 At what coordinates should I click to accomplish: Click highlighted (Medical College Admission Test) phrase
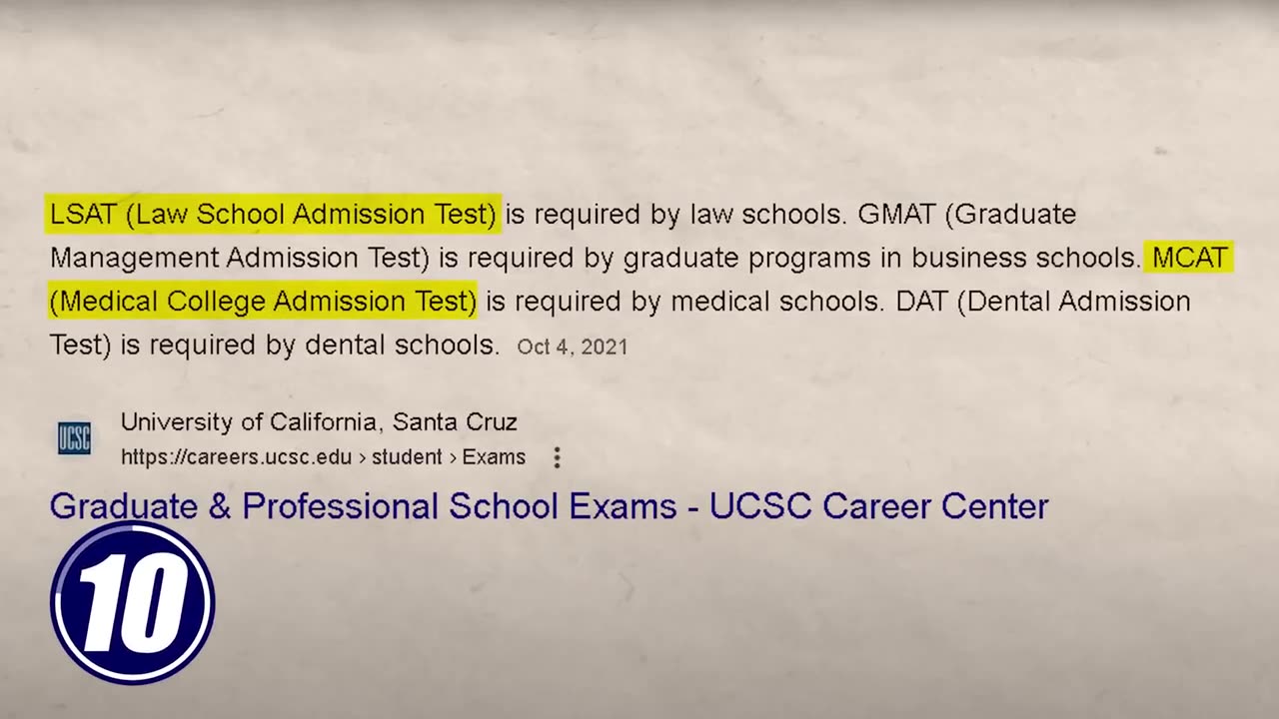tap(263, 301)
